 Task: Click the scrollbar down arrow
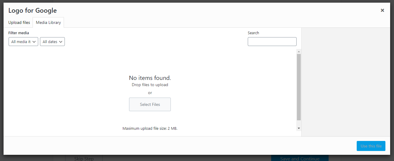(x=299, y=128)
